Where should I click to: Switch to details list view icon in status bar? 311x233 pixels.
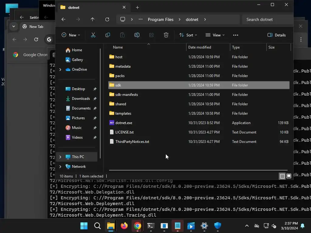pos(282,176)
